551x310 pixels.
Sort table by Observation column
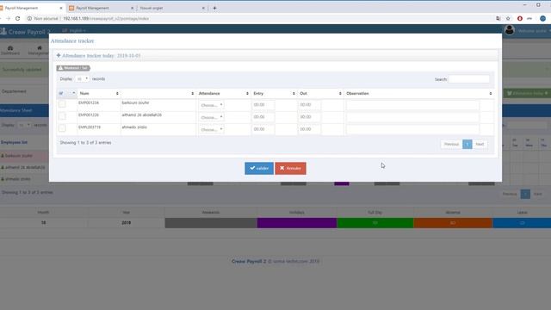(x=419, y=94)
